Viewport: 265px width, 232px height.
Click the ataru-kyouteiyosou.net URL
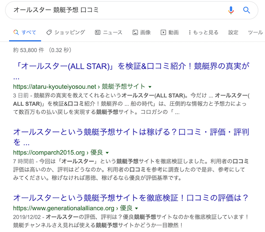(55, 87)
